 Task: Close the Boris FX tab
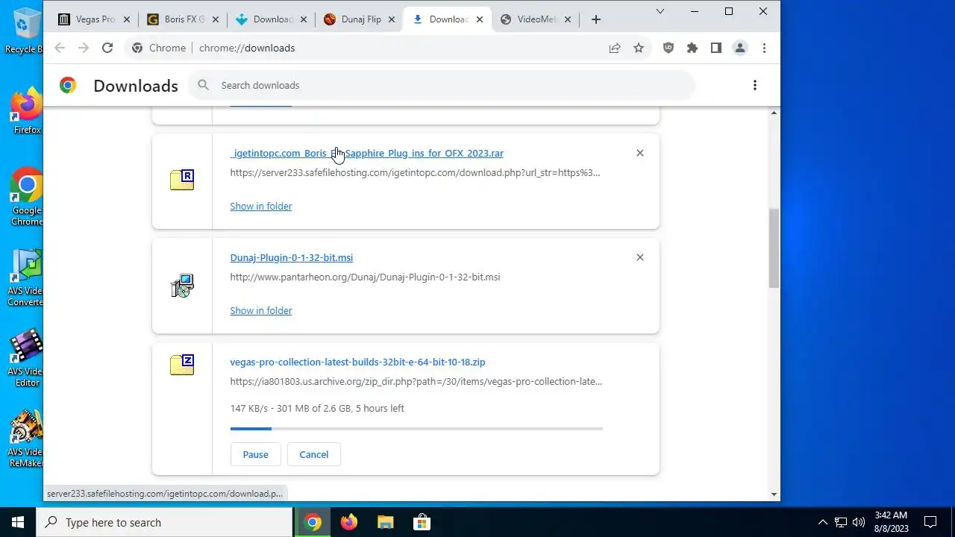pyautogui.click(x=216, y=19)
